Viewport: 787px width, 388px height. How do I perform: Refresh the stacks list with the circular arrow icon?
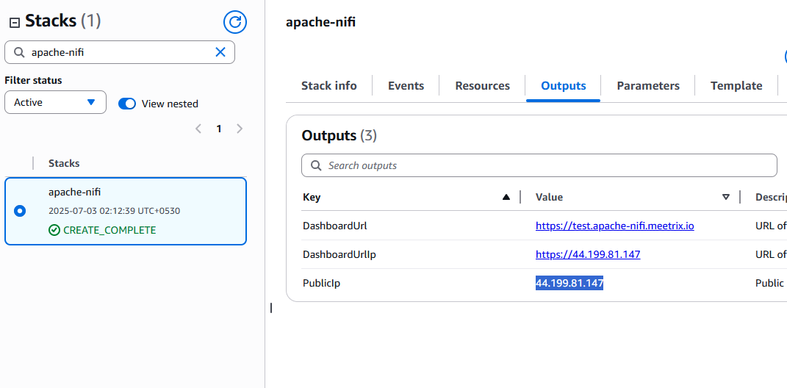pos(235,21)
